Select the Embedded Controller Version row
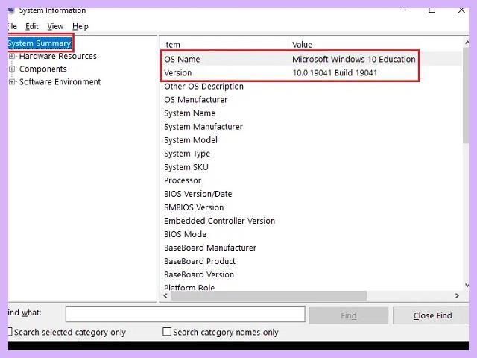 (312, 221)
